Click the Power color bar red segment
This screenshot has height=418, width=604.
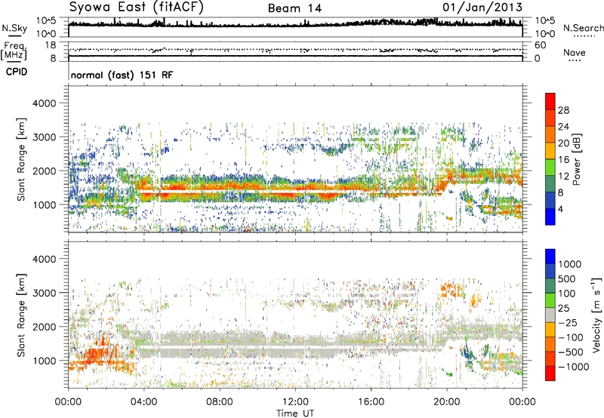pyautogui.click(x=550, y=101)
